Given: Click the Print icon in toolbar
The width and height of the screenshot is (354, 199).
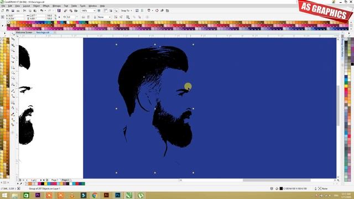Looking at the screenshot, I should (x=18, y=11).
